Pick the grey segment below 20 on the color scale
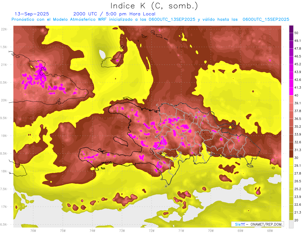This screenshot has width=303, height=234. pyautogui.click(x=291, y=224)
